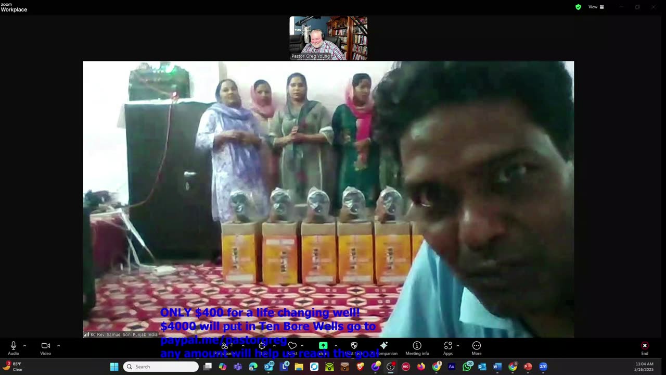
Task: Click the green Share screen button
Action: tap(323, 346)
